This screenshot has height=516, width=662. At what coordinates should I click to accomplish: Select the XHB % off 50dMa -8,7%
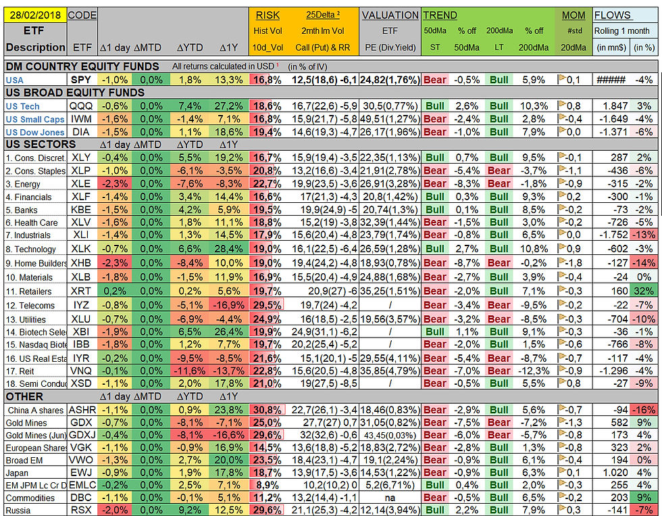467,263
